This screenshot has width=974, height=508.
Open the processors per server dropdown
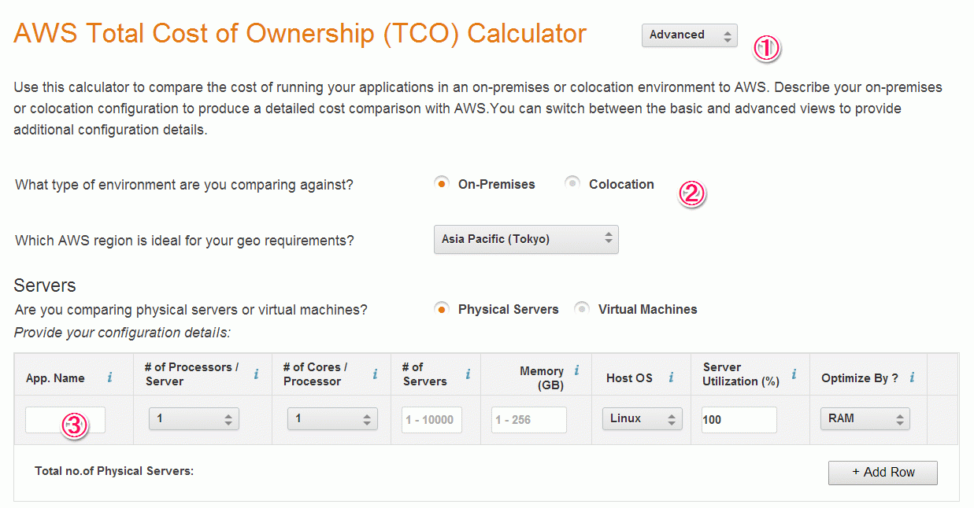[194, 419]
